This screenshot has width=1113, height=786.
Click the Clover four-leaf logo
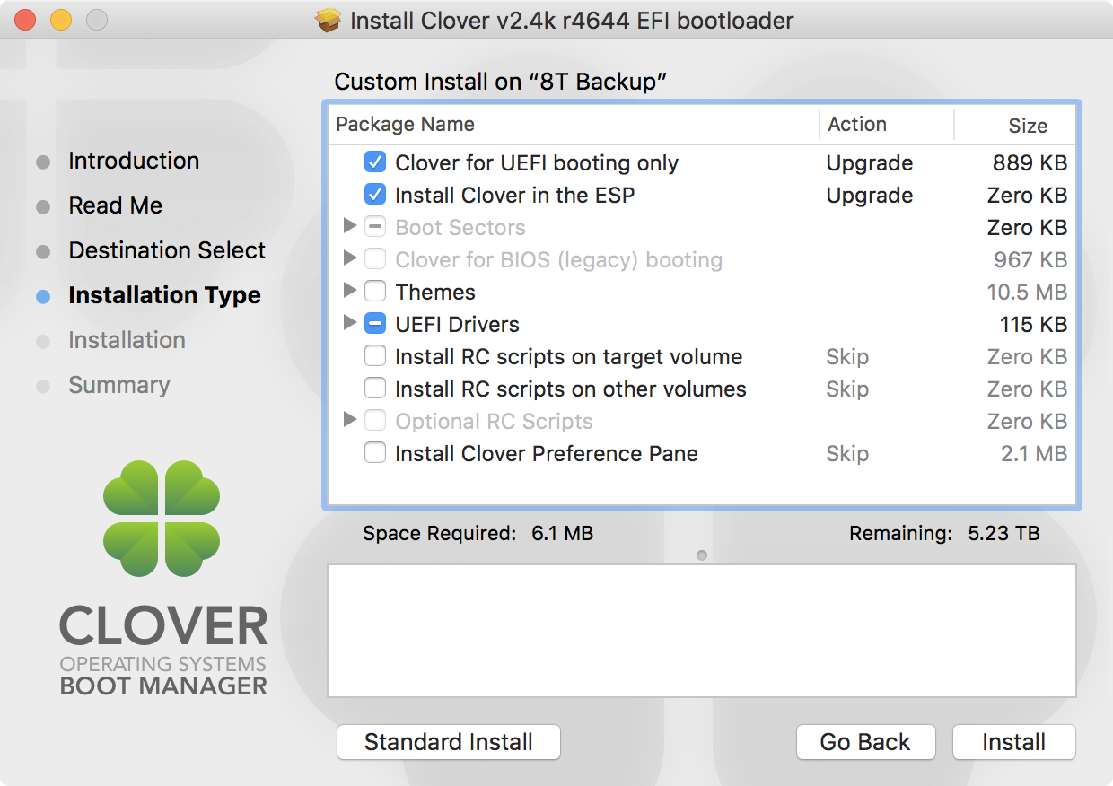(x=162, y=519)
